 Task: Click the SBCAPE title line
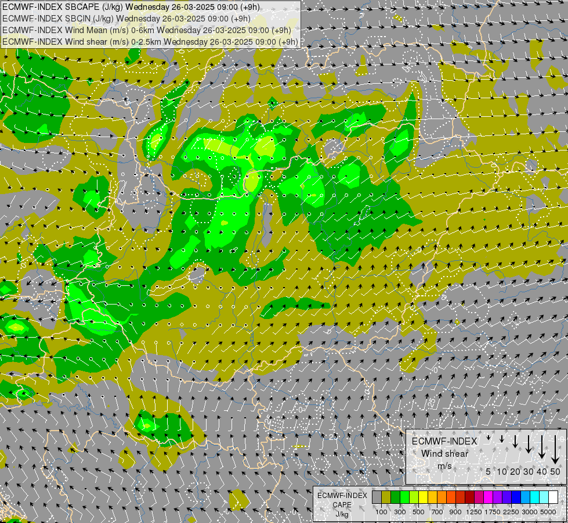click(131, 7)
